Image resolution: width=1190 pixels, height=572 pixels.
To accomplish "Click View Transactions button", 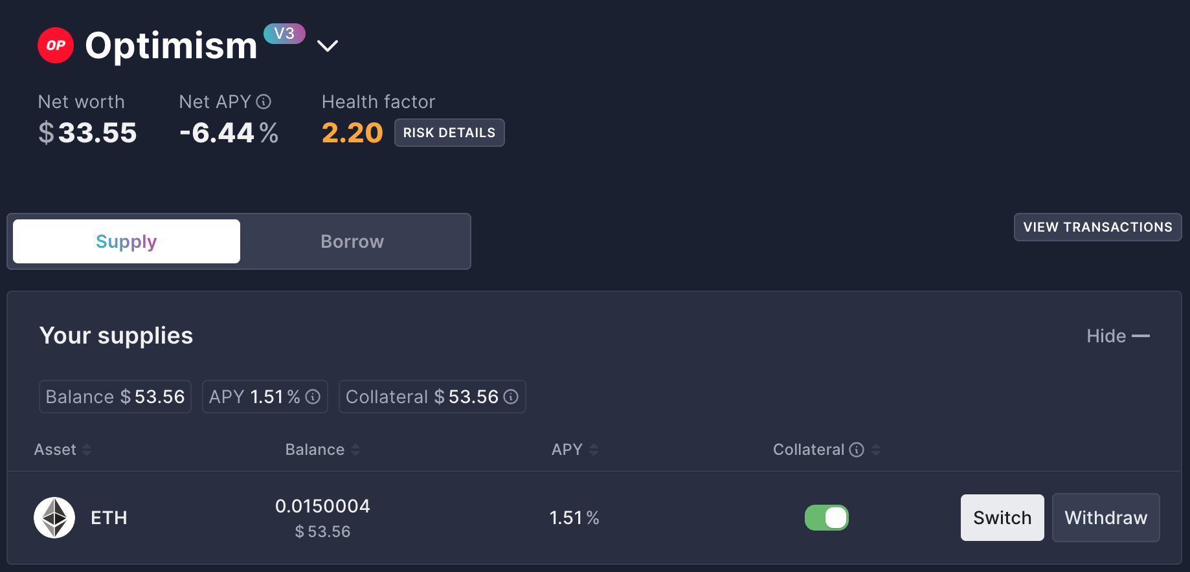I will point(1097,227).
